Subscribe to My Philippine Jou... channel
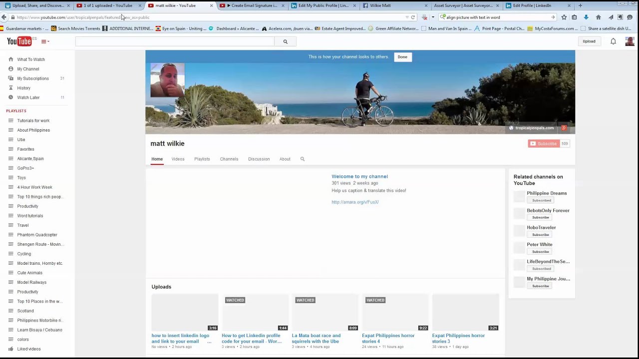This screenshot has width=639, height=359. click(x=540, y=286)
